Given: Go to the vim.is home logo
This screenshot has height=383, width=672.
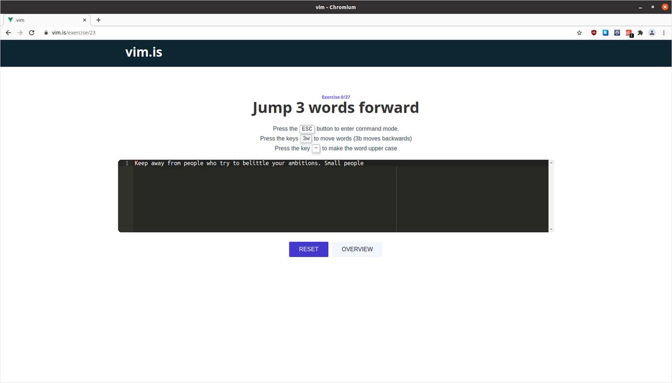Looking at the screenshot, I should (x=144, y=53).
